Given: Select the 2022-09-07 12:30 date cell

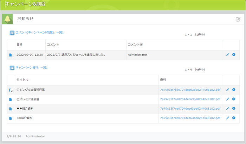Looking at the screenshot, I should (x=30, y=55).
